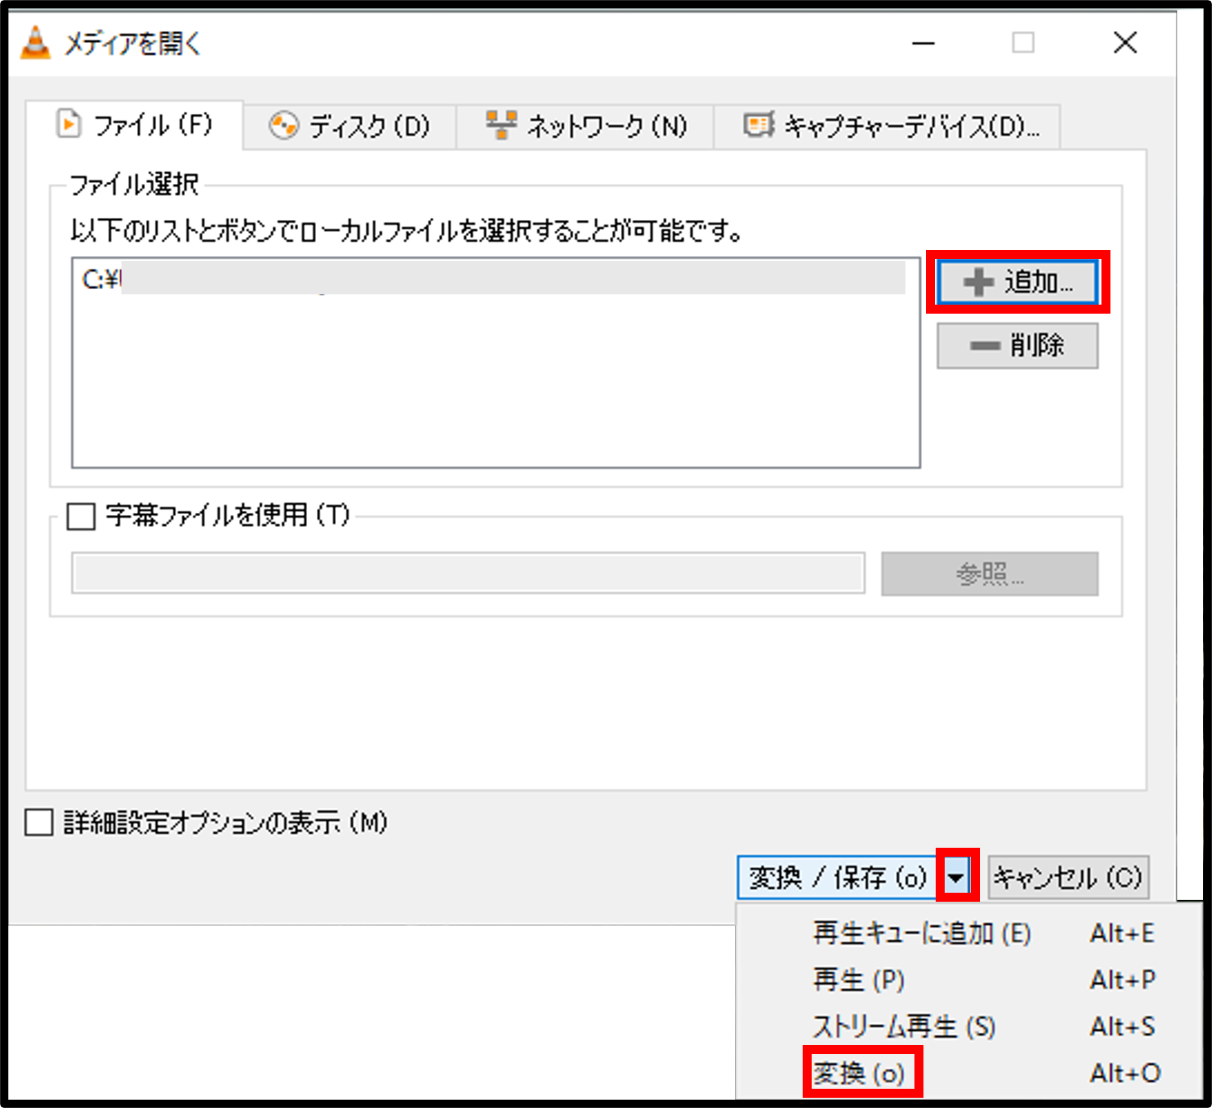This screenshot has height=1108, width=1212.
Task: Click the VLC cone icon in title bar
Action: point(35,44)
